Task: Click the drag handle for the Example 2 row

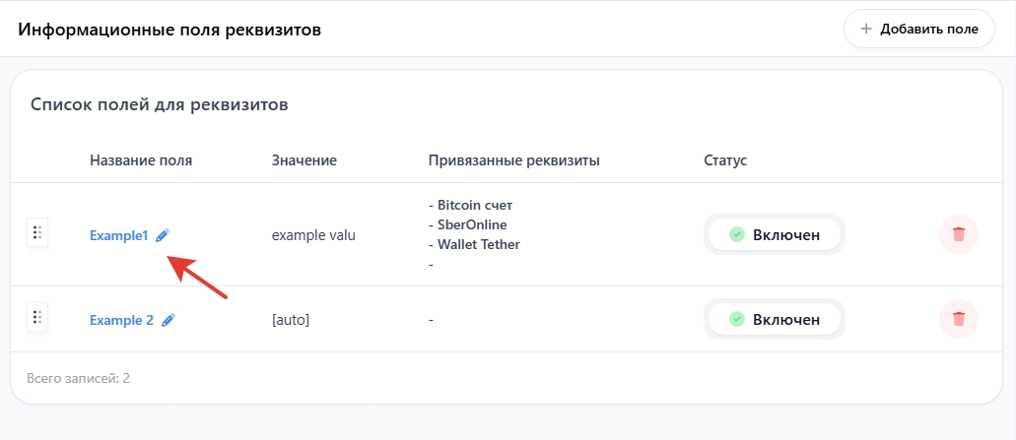Action: pos(36,317)
